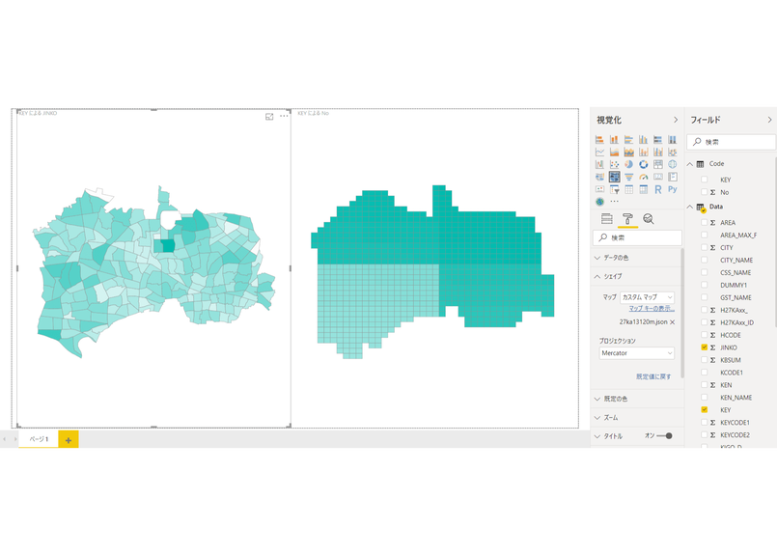Open the カスタム マップ dropdown
This screenshot has width=777, height=555.
tap(647, 297)
